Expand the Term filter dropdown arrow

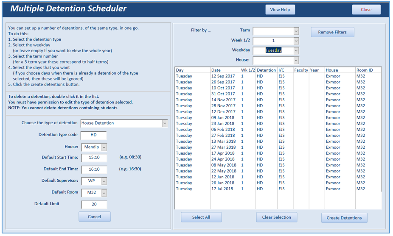tap(296, 31)
